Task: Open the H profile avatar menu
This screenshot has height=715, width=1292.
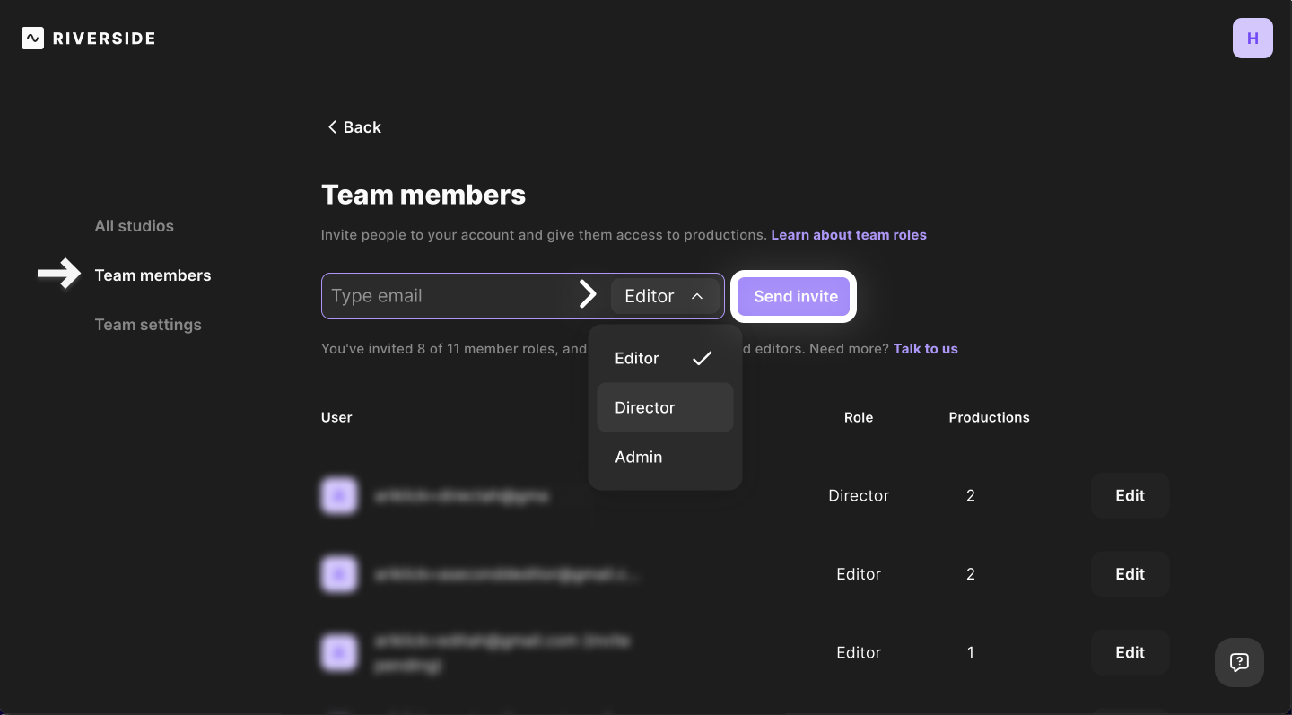Action: tap(1253, 39)
